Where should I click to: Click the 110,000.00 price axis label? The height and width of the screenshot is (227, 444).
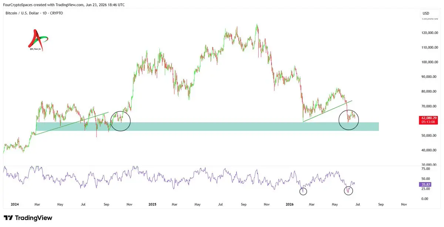[430, 48]
